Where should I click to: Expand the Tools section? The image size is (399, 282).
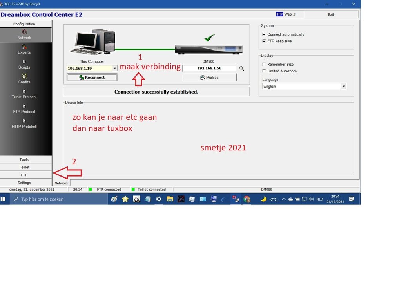(24, 159)
